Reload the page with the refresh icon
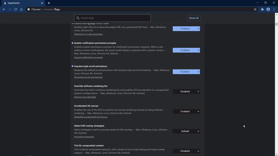The height and width of the screenshot is (156, 278). coord(16,9)
